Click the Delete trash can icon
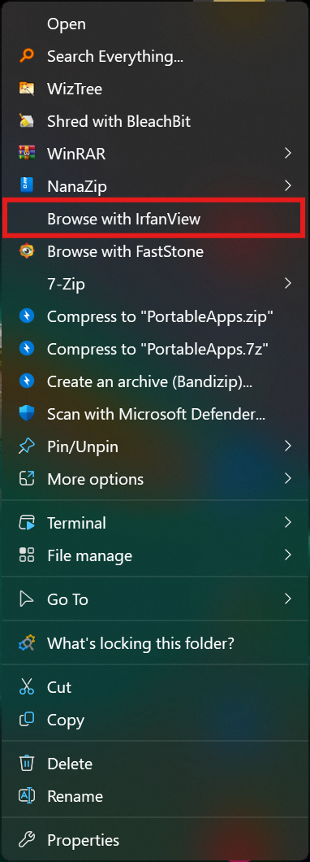Viewport: 310px width, 862px height. (x=26, y=763)
